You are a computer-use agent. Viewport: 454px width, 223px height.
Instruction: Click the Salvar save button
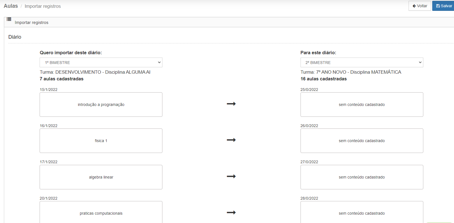443,6
